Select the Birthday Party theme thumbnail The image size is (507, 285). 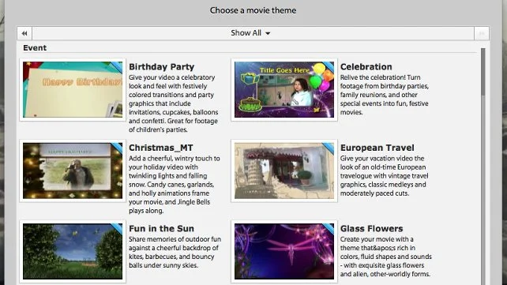(x=73, y=89)
